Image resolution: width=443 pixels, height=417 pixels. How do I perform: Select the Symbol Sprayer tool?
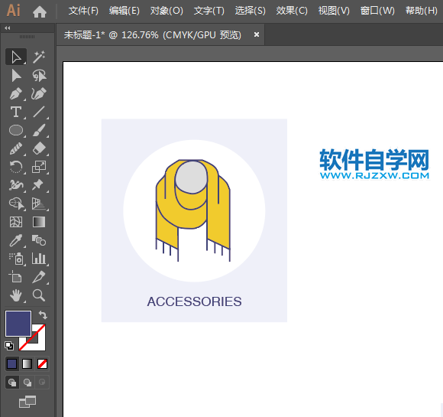click(x=16, y=259)
